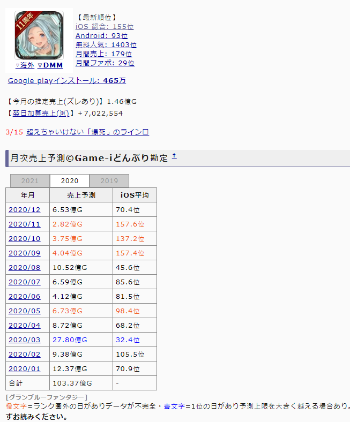Screen dimensions: 350x422
Task: Open the ▽DMM link
Action: 50,65
